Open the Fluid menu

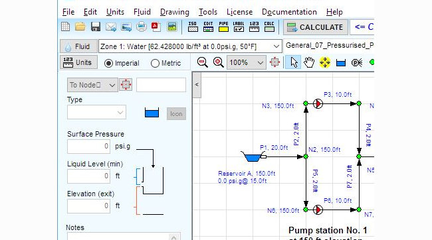click(x=142, y=12)
